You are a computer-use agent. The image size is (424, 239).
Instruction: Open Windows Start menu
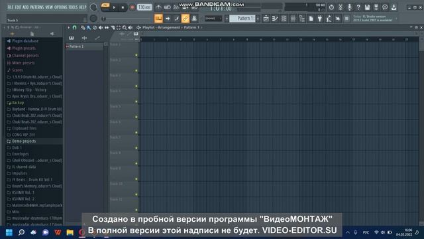tap(9, 232)
